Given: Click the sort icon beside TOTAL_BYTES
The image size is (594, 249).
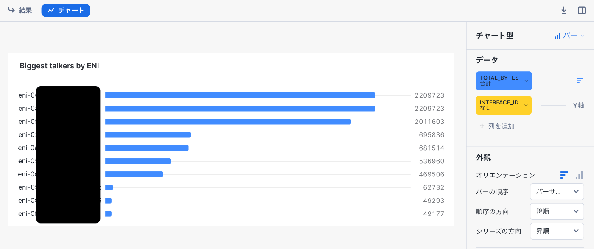Looking at the screenshot, I should 580,81.
